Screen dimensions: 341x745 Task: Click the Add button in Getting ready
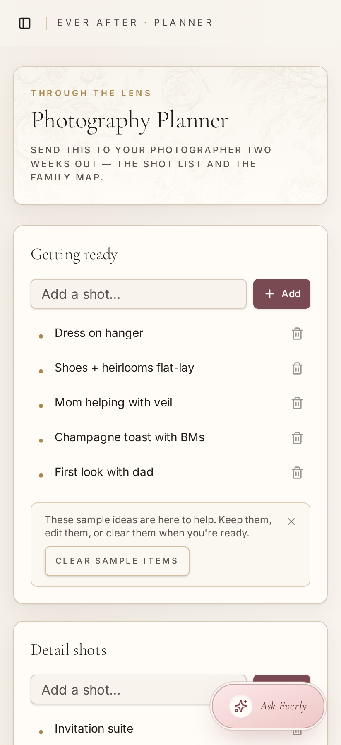282,294
